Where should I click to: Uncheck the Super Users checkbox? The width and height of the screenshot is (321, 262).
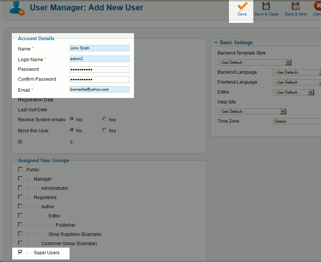coord(20,252)
